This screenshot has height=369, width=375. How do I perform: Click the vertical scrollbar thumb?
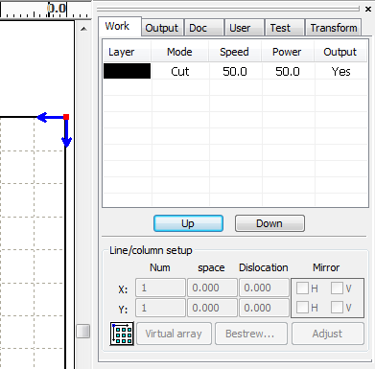pos(83,331)
